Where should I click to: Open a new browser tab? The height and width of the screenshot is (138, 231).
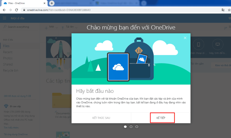click(x=52, y=3)
